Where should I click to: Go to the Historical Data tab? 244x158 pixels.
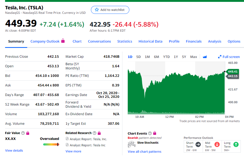coord(150,41)
